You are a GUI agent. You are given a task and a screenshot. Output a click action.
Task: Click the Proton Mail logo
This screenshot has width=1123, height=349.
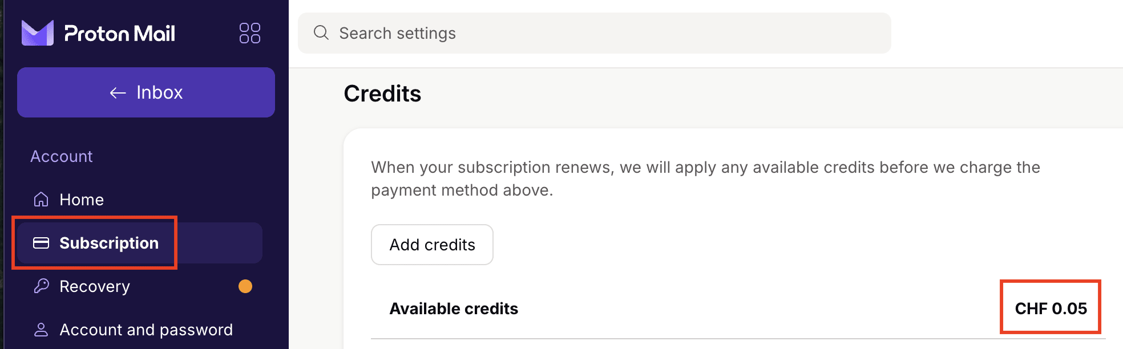click(98, 33)
